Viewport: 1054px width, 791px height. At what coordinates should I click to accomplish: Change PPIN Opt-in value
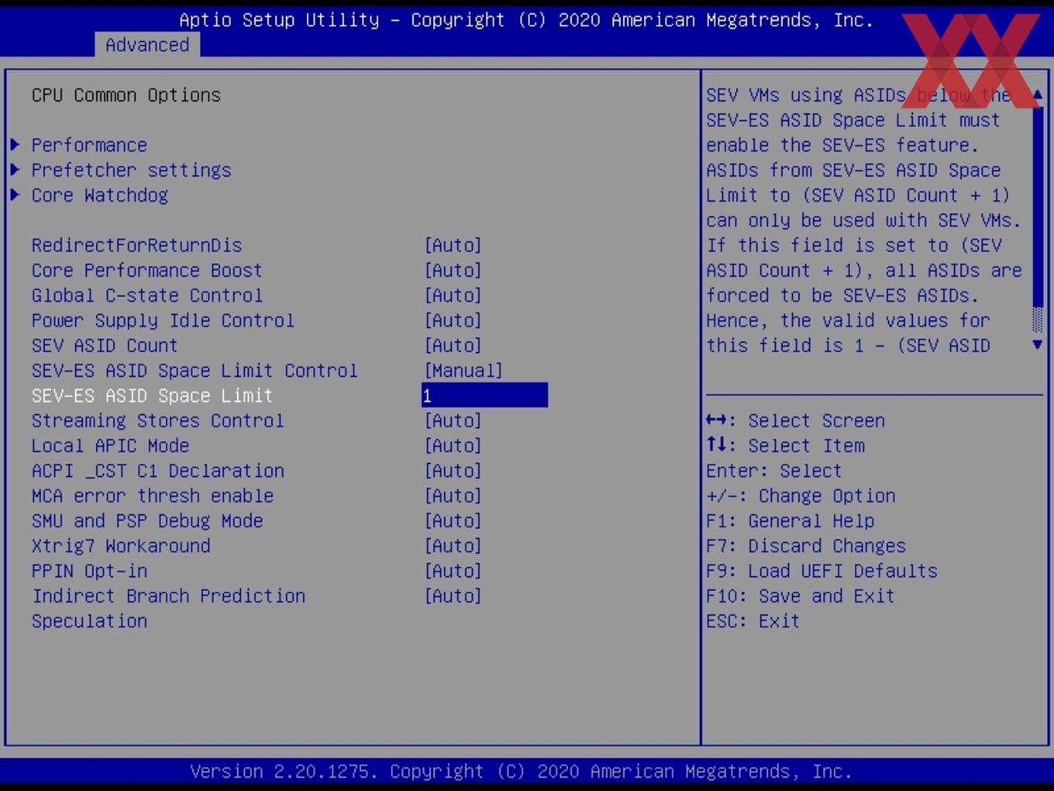[x=453, y=571]
